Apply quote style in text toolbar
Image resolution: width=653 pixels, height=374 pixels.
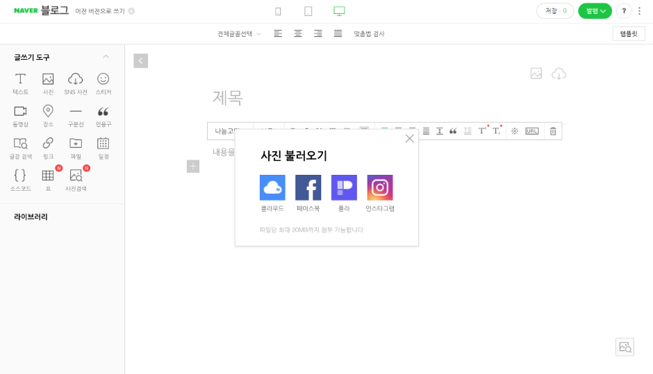point(453,131)
